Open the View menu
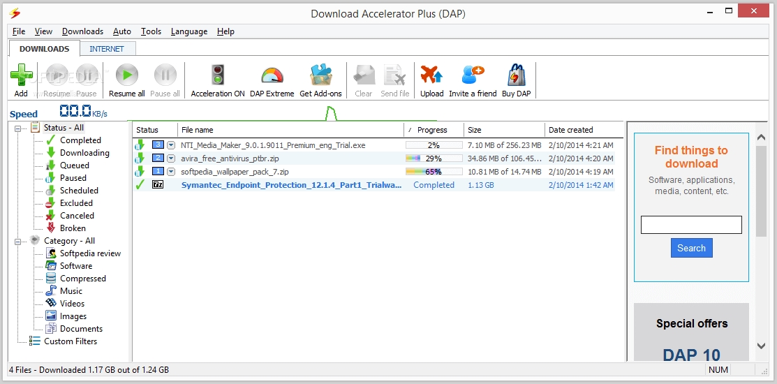Image resolution: width=777 pixels, height=384 pixels. coord(43,31)
